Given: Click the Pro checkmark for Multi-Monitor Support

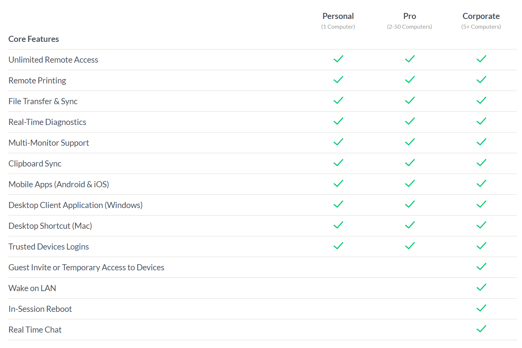Looking at the screenshot, I should [410, 142].
